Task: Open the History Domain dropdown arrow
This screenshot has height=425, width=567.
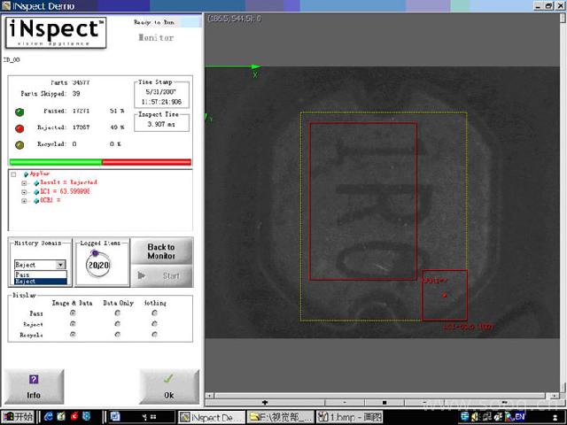Action: click(60, 265)
